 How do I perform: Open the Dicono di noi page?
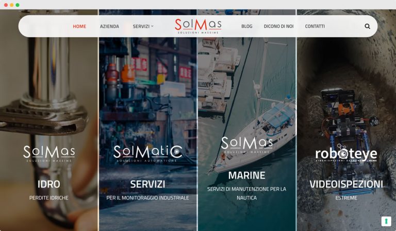point(278,26)
